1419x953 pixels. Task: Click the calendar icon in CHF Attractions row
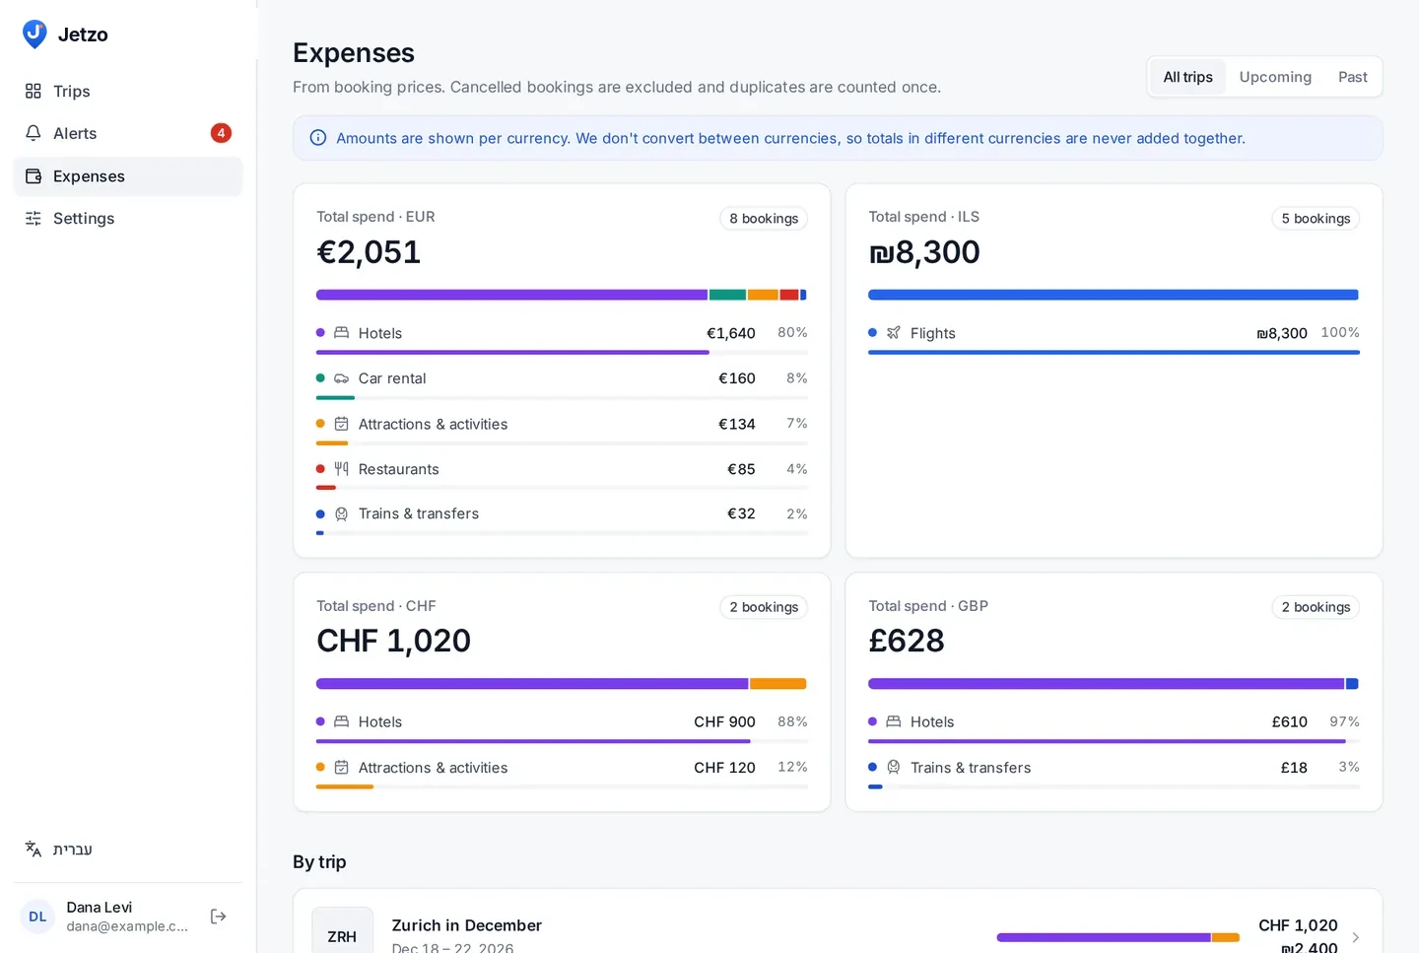tap(341, 768)
